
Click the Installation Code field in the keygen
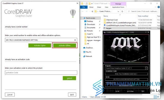126,74
